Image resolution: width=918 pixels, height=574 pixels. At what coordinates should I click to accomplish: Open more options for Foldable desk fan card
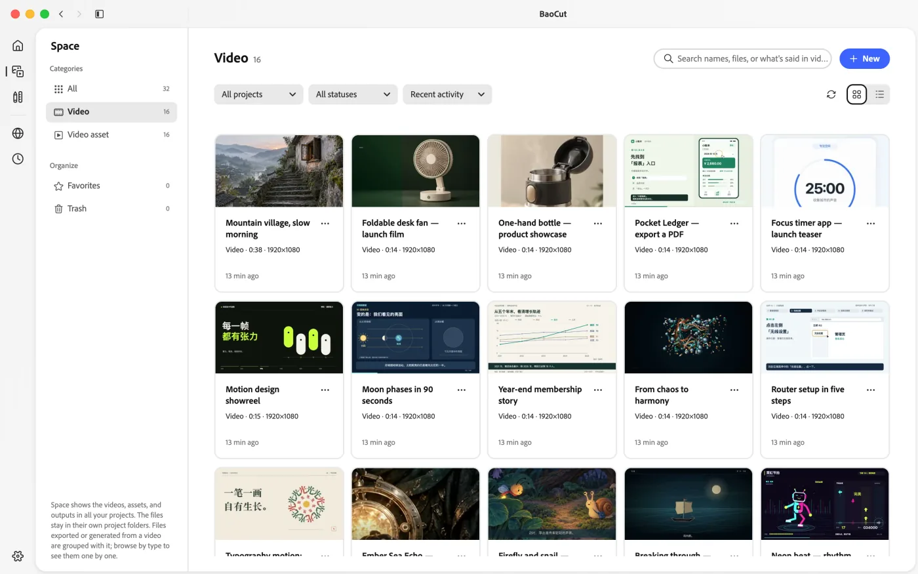coord(461,224)
